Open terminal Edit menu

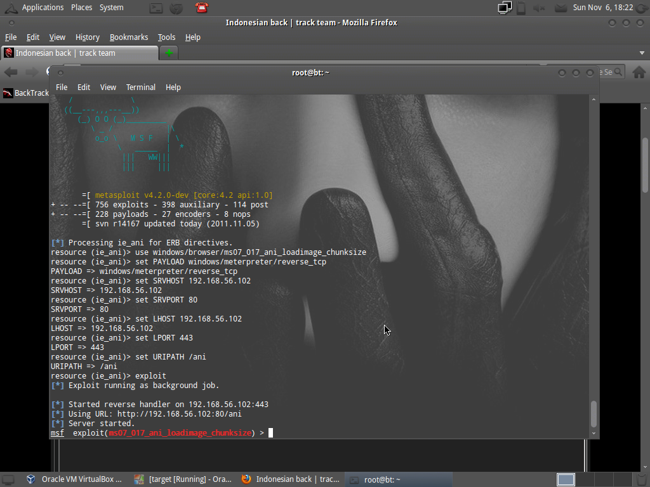click(x=84, y=88)
